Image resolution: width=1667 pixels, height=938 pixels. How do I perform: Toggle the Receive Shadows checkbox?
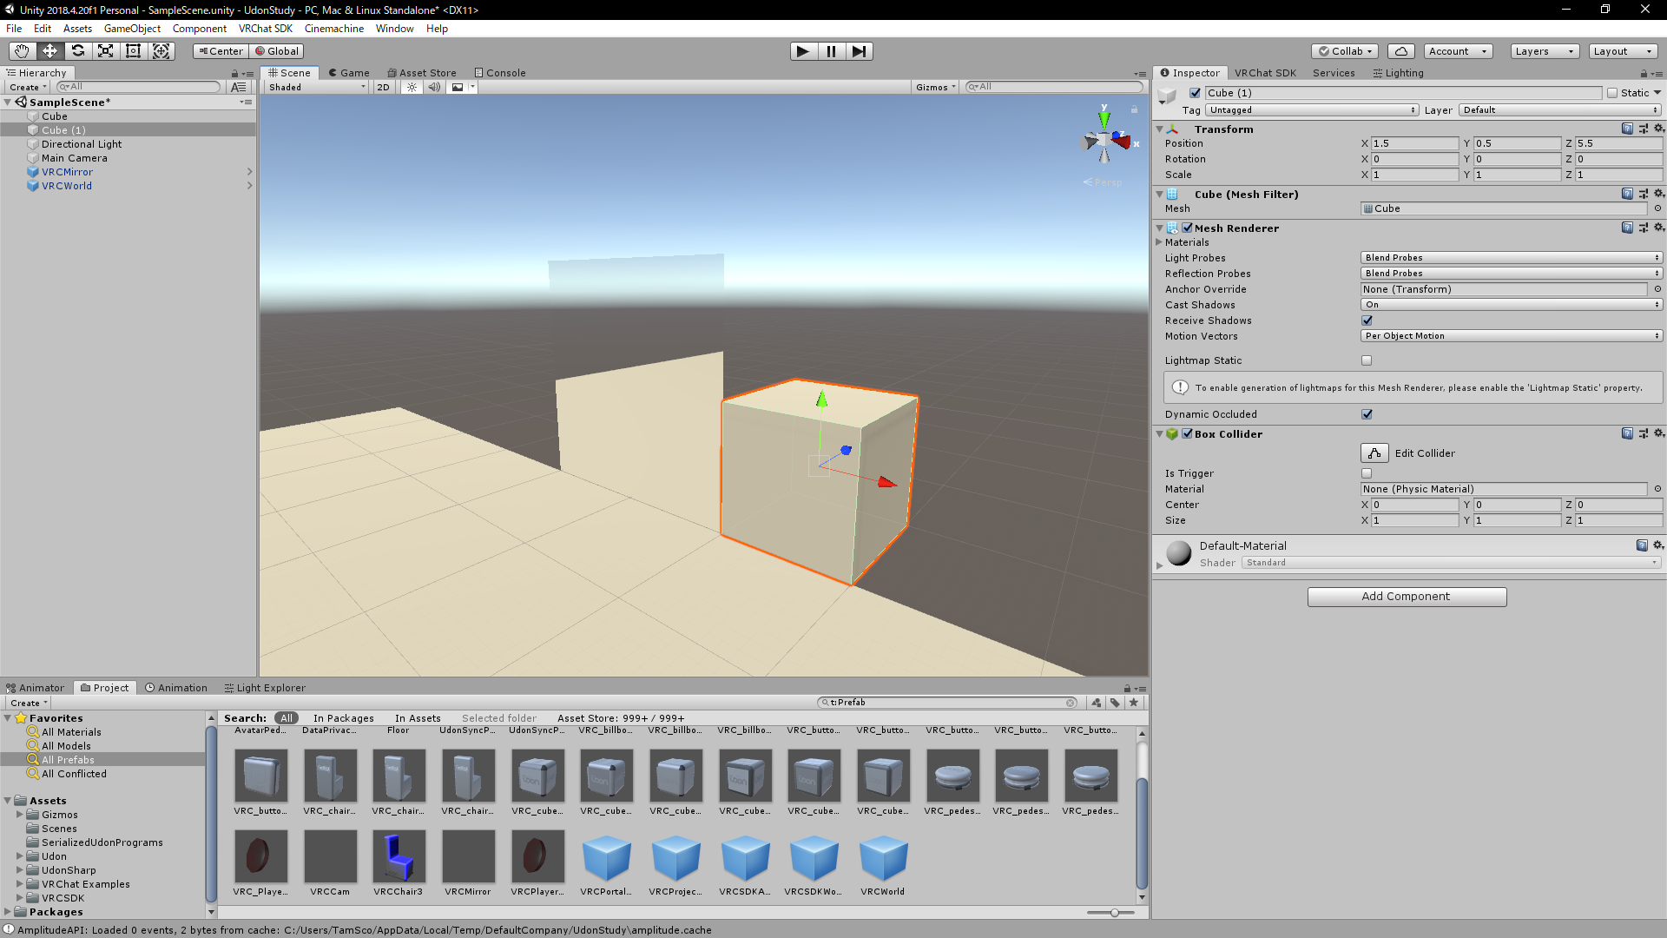[x=1367, y=320]
